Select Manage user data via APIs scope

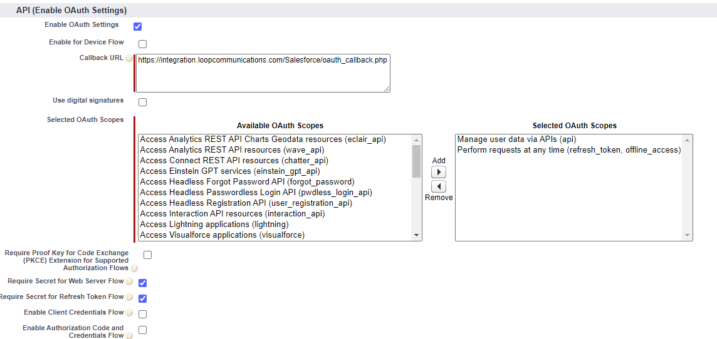point(516,139)
